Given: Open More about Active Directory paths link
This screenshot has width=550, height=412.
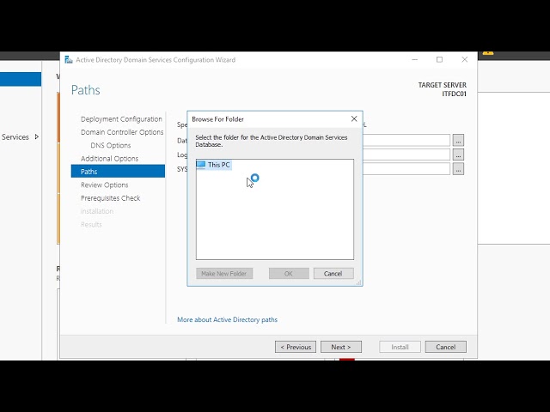Looking at the screenshot, I should 227,319.
